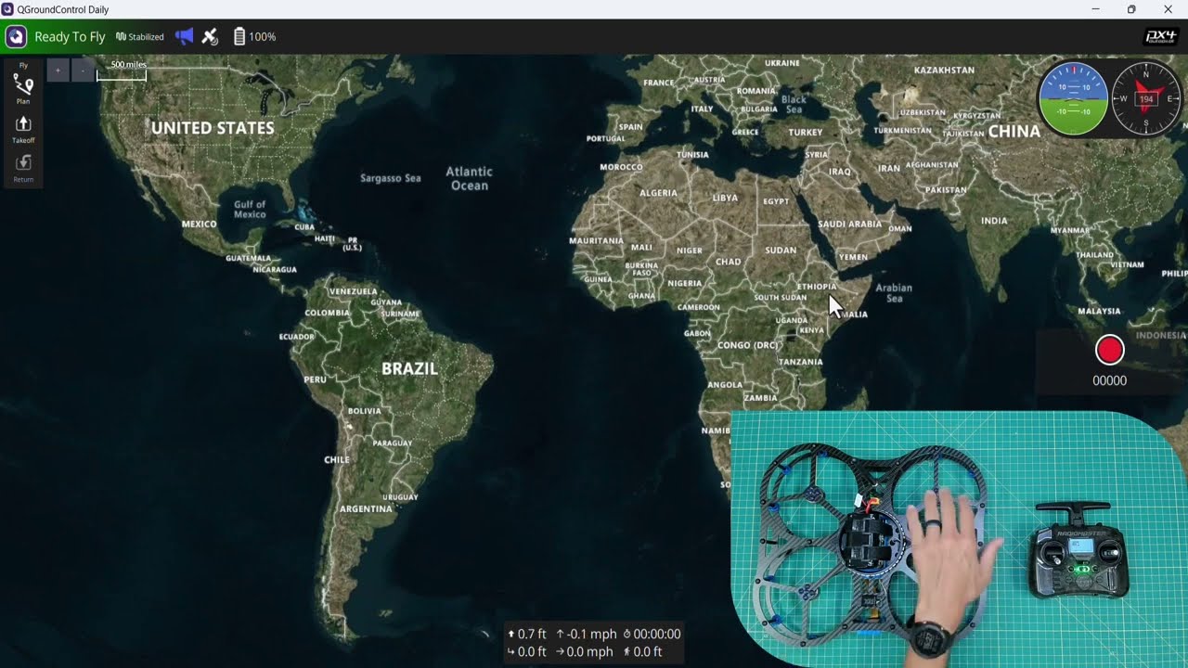This screenshot has height=668, width=1188.
Task: Start recording with the red button
Action: [1110, 350]
